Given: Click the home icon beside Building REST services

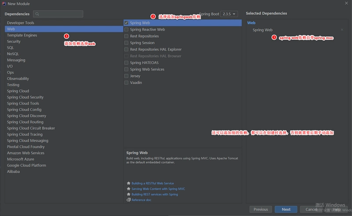Looking at the screenshot, I should point(128,194).
